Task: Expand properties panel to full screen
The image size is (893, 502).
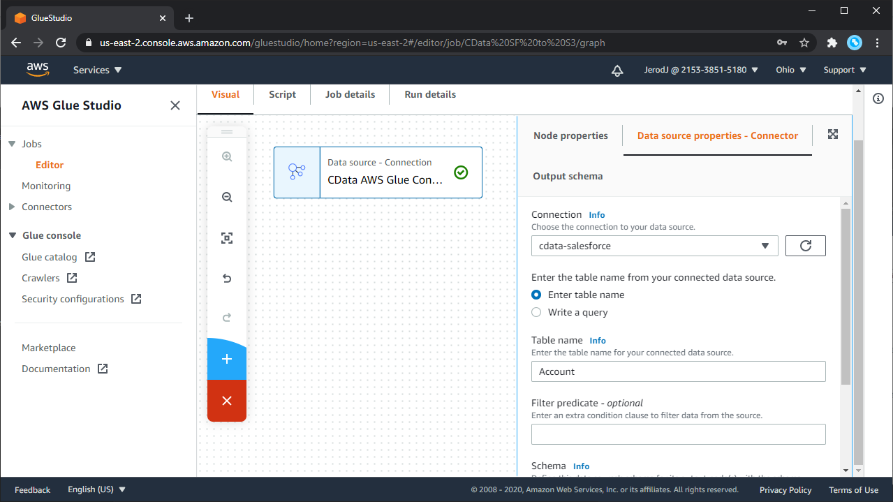Action: click(832, 134)
